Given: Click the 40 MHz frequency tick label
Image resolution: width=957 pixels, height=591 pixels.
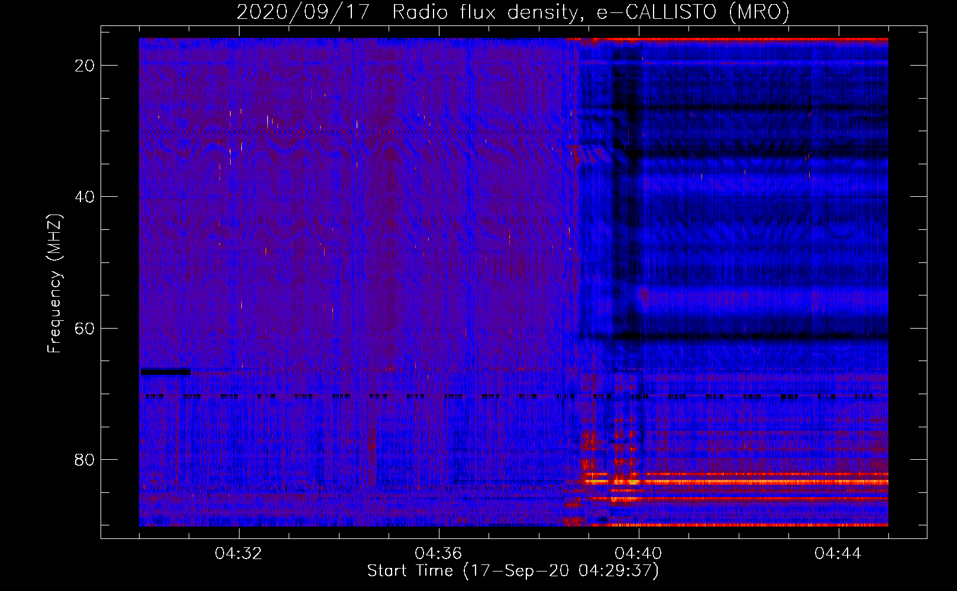Looking at the screenshot, I should [x=85, y=197].
